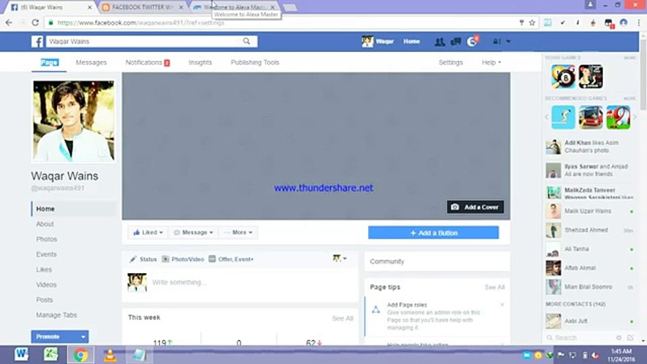Click the browser address bar URL

point(141,23)
